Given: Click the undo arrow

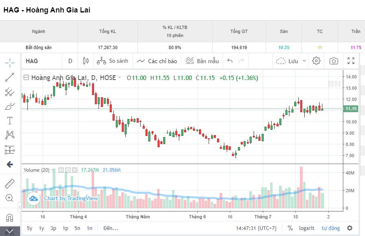Looking at the screenshot, I should click(230, 61).
